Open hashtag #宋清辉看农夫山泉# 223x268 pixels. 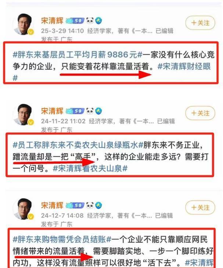90,168
